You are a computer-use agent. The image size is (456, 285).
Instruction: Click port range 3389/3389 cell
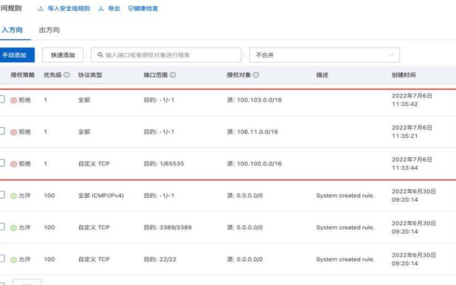pos(168,227)
